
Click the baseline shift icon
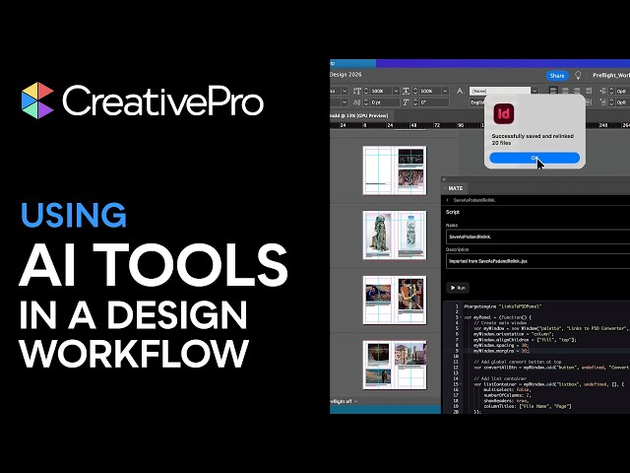tap(357, 102)
